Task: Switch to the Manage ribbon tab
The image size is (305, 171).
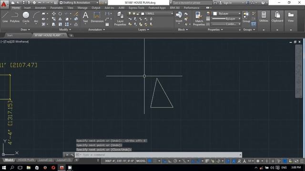Action: coord(82,8)
